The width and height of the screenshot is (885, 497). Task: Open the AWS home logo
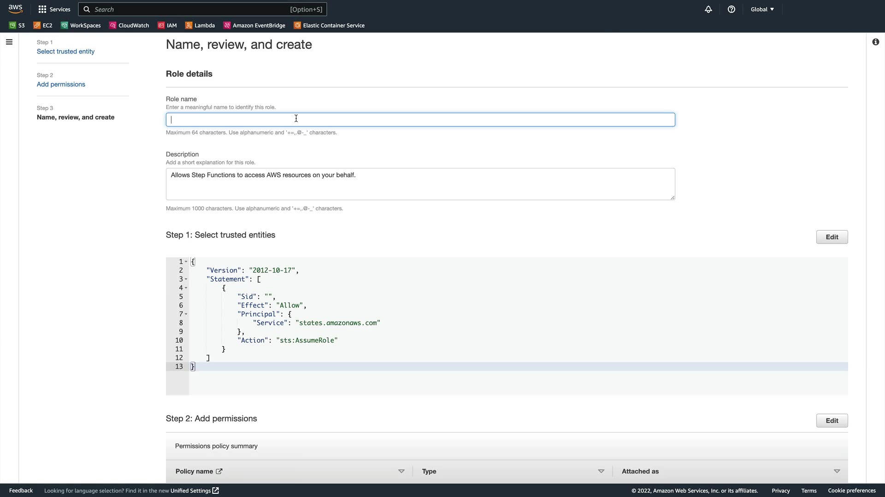15,9
